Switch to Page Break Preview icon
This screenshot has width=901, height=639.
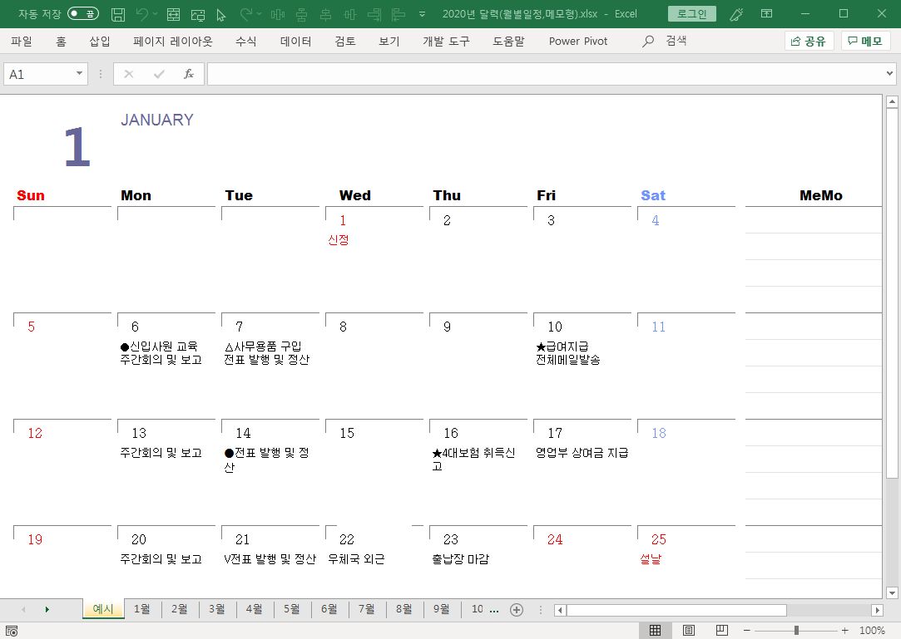[x=721, y=631]
